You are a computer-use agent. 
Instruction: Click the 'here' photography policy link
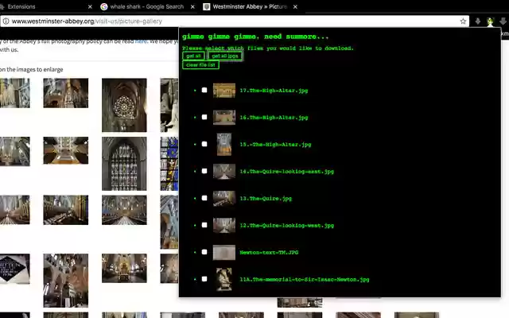(x=141, y=41)
